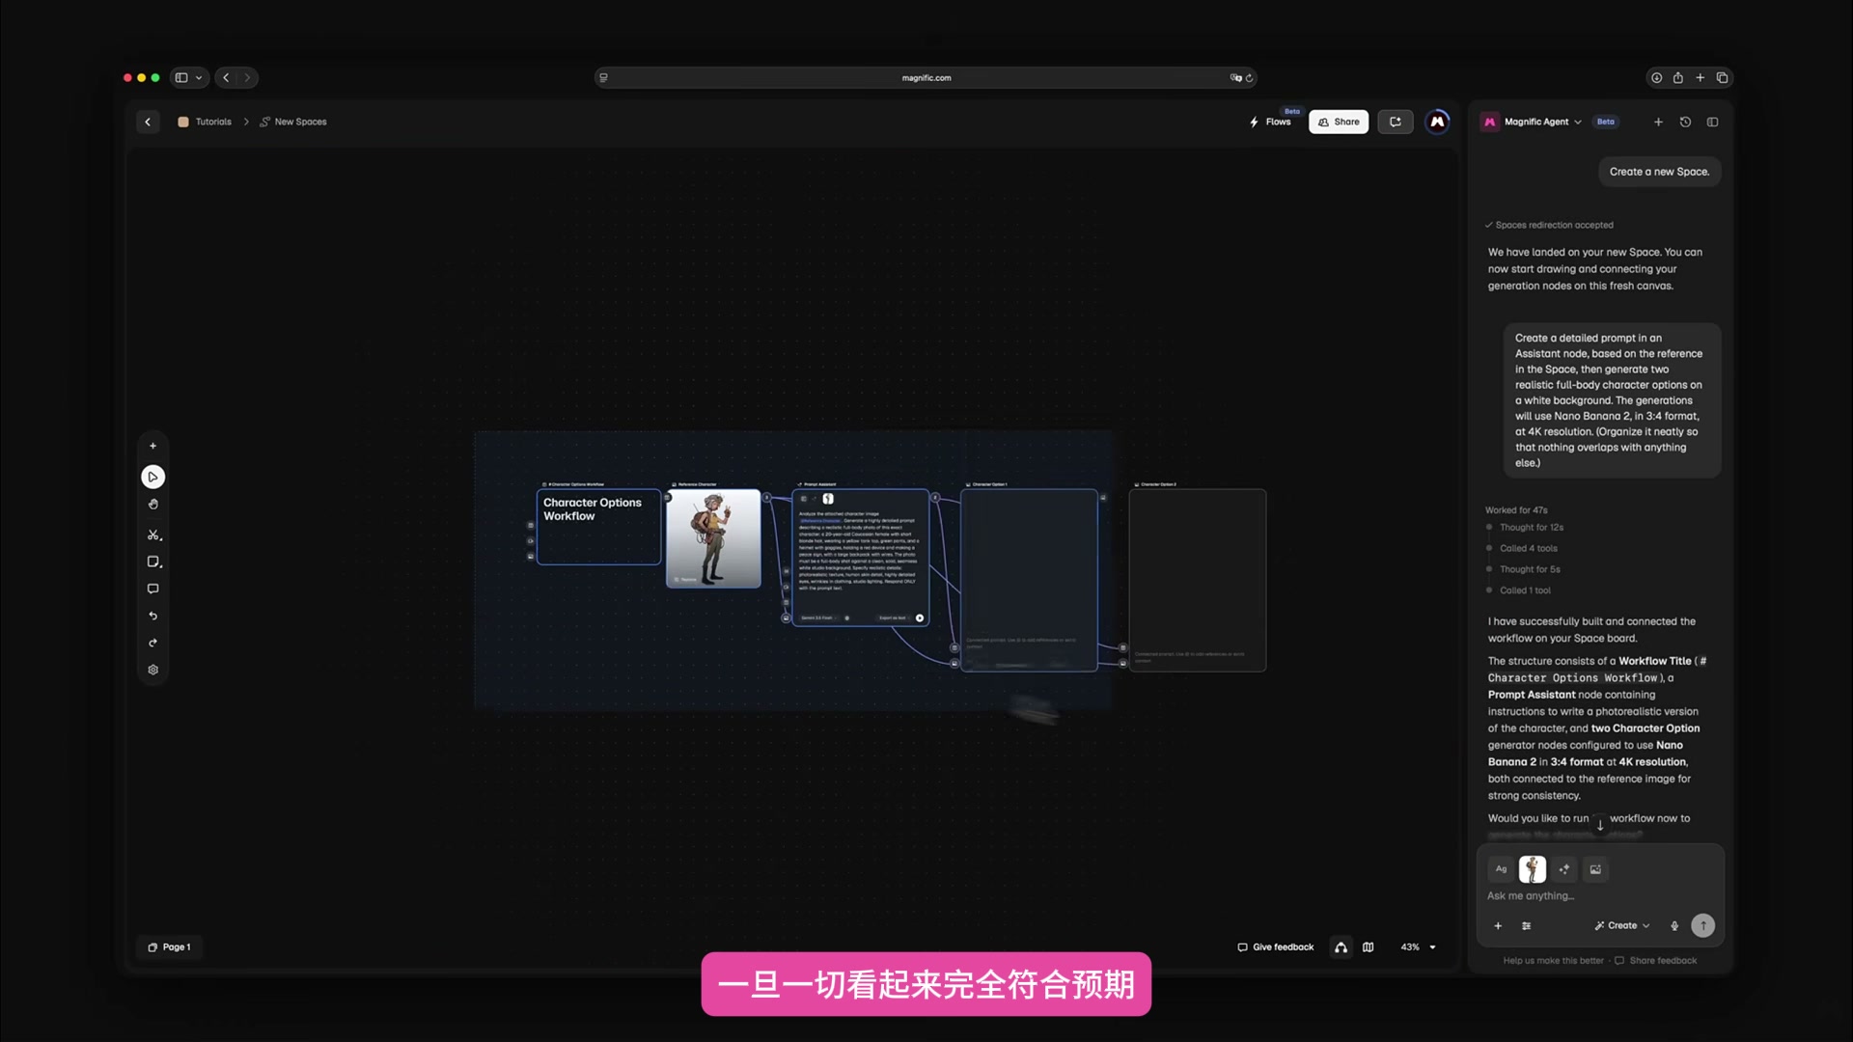Open the New Spaces breadcrumb
1853x1042 pixels.
pos(293,122)
